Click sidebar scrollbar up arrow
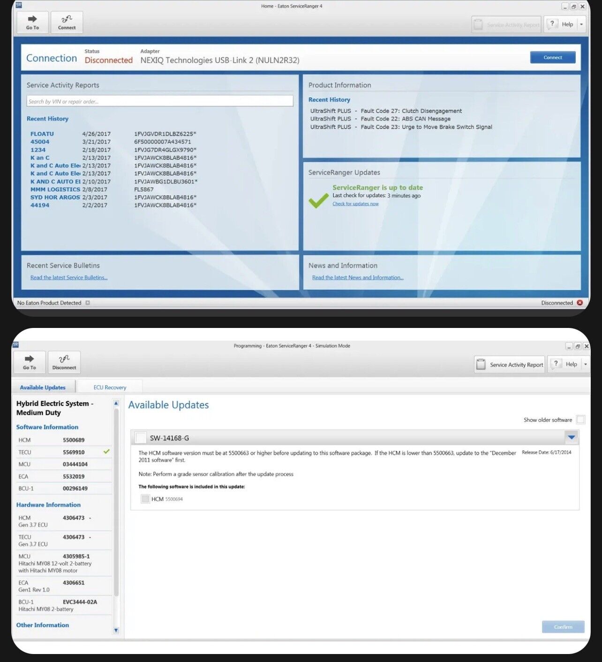 116,403
